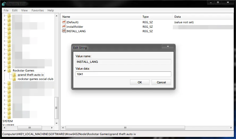Open the View menu

point(24,10)
